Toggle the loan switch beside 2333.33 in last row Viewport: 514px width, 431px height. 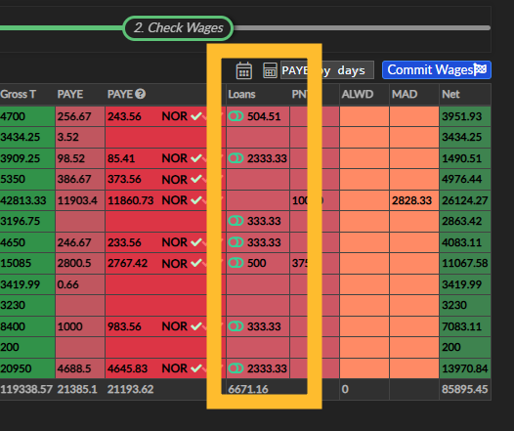236,368
